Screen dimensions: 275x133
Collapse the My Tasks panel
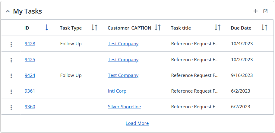point(8,11)
